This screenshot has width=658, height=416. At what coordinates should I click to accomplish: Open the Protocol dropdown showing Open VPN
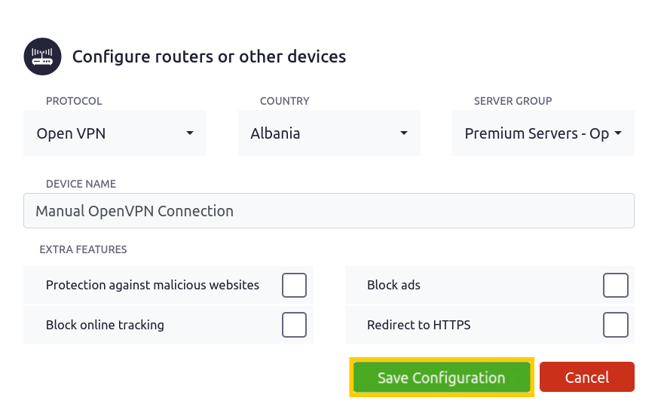pos(115,133)
